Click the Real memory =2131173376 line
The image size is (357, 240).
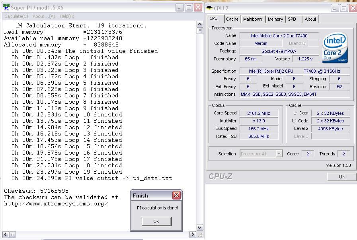(x=63, y=32)
